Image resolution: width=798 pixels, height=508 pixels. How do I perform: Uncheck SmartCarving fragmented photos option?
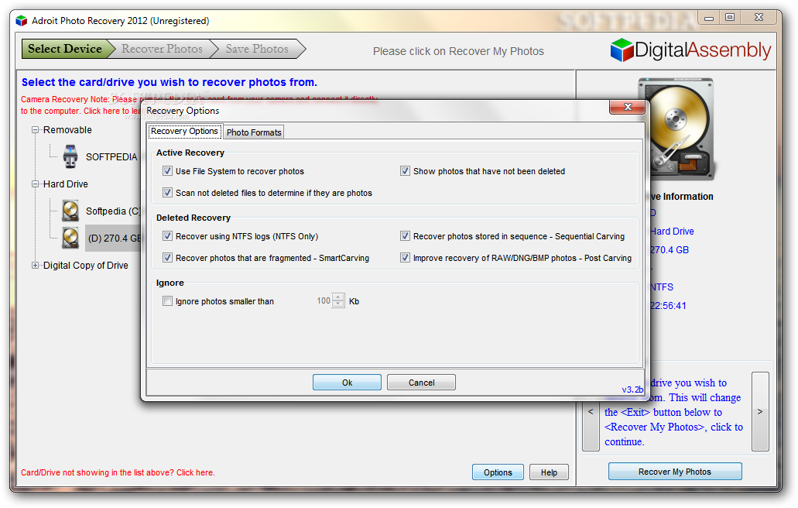tap(167, 258)
